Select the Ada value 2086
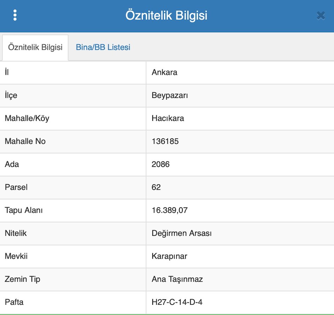This screenshot has height=315, width=334. pos(161,164)
